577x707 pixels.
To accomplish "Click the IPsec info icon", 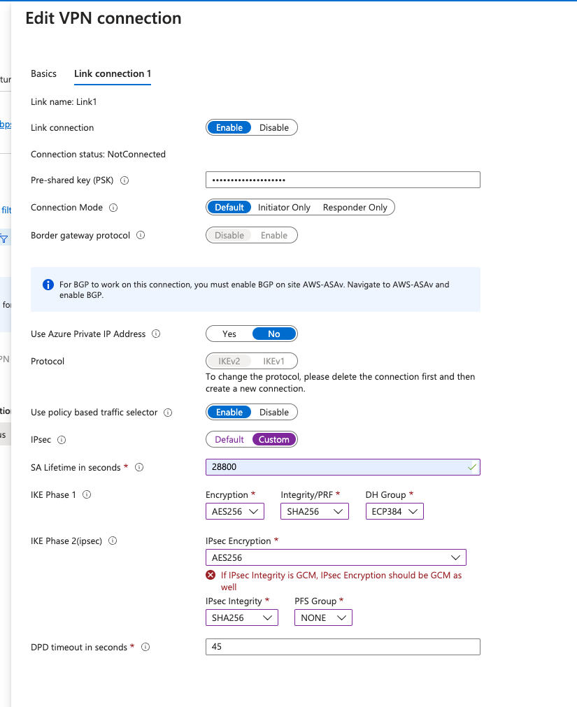I will coord(62,440).
